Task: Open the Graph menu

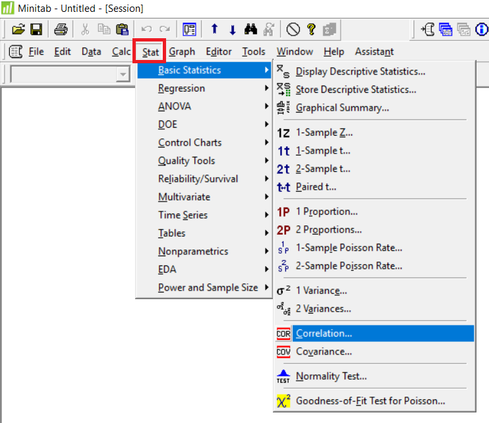Action: pos(182,51)
